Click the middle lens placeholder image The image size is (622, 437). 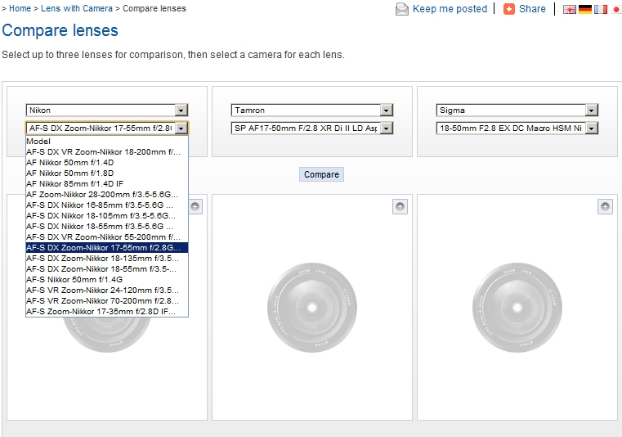(x=312, y=307)
